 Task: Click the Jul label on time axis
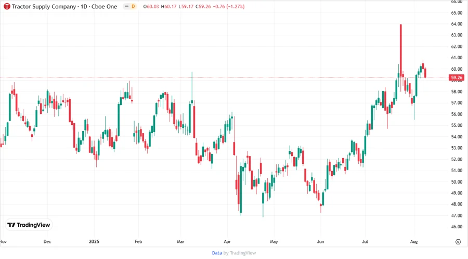[x=365, y=242]
